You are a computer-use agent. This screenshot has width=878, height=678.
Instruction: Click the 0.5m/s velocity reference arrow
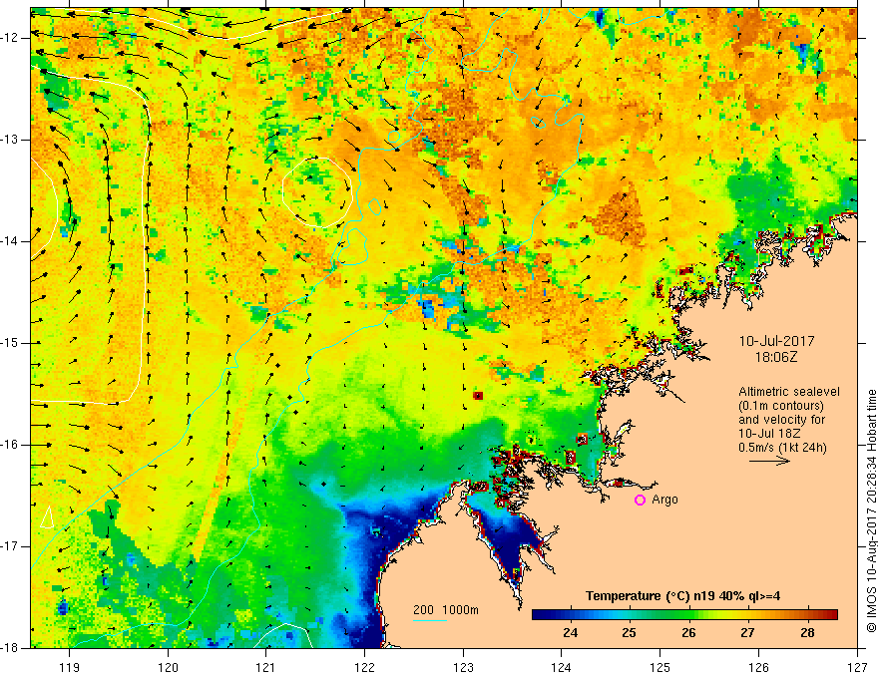coord(769,461)
